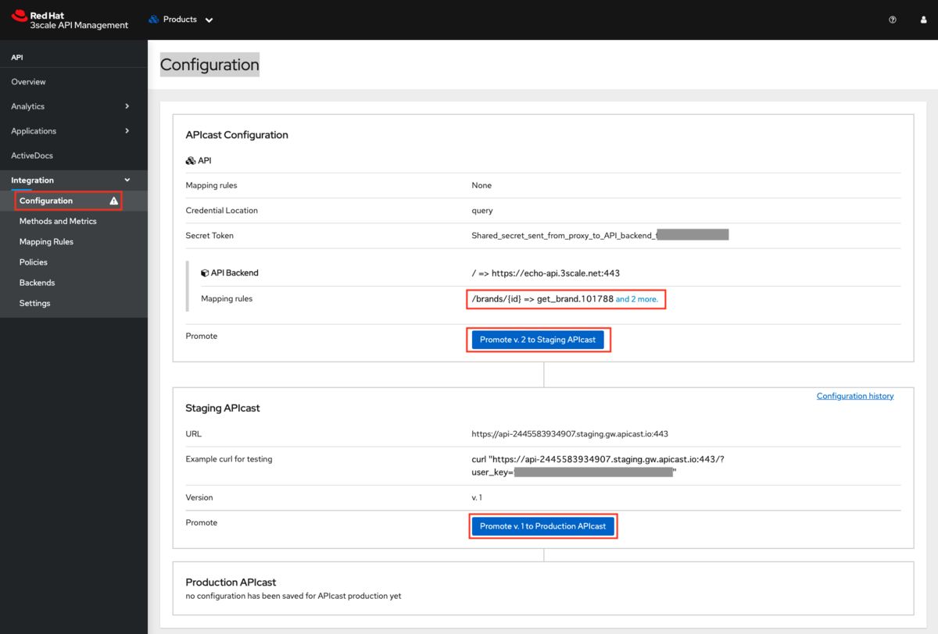938x634 pixels.
Task: Click Promote v. 2 to Staging APIcast
Action: [x=538, y=340]
